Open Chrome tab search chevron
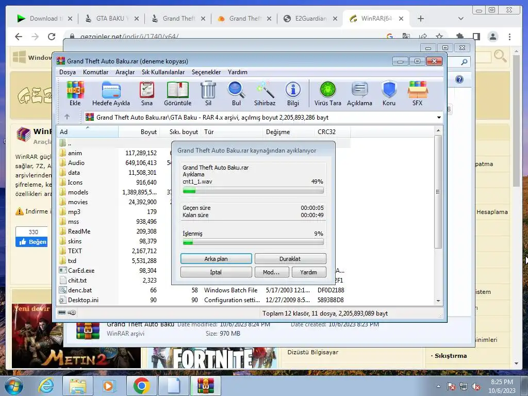This screenshot has width=528, height=396. click(x=460, y=19)
